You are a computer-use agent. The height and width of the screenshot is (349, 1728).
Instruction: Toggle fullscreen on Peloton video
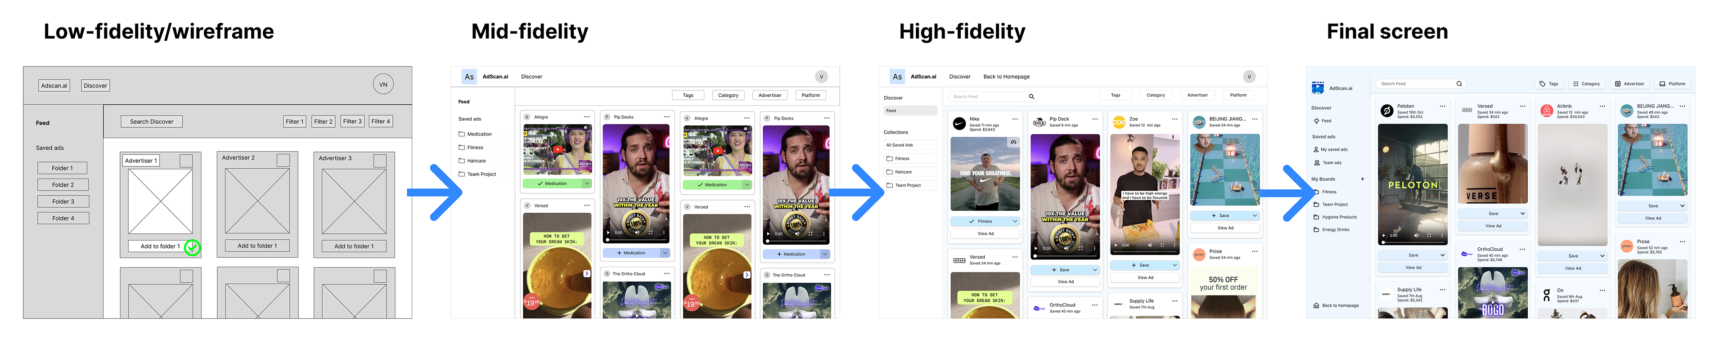[x=1429, y=236]
